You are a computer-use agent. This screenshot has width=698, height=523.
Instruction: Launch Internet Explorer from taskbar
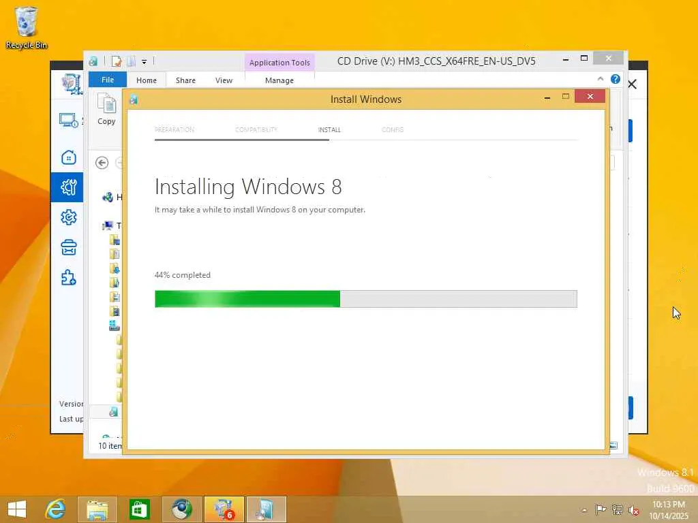(56, 509)
